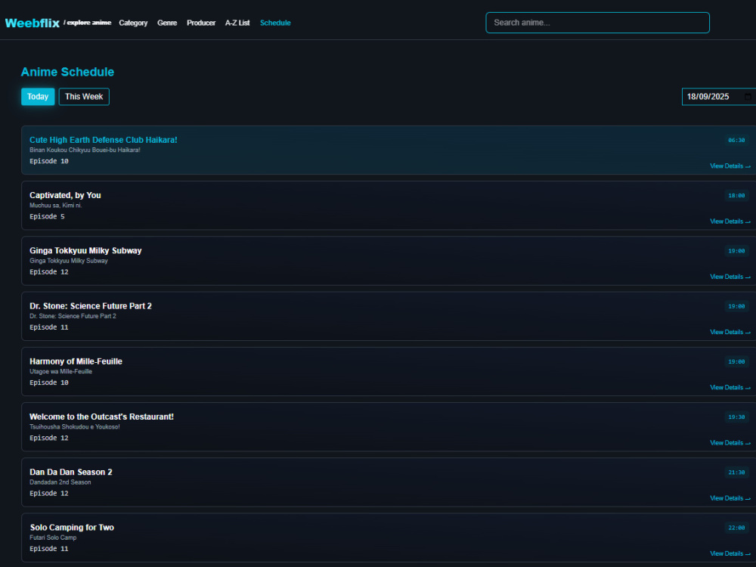Image resolution: width=756 pixels, height=567 pixels.
Task: Open the Genre menu
Action: [167, 23]
